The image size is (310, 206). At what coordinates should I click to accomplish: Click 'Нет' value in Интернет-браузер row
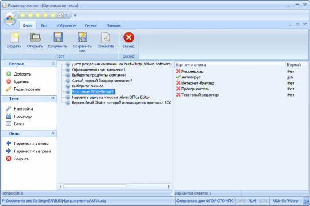coord(291,83)
